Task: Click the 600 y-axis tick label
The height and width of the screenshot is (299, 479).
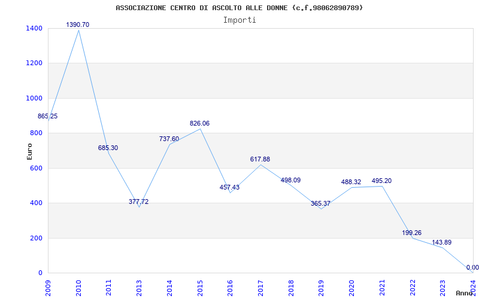Action: pos(36,168)
